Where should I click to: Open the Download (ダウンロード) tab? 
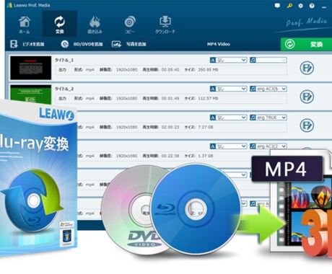165,25
